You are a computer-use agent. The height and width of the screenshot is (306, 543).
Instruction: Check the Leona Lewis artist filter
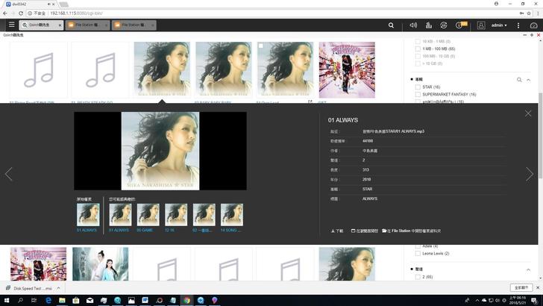click(x=418, y=254)
